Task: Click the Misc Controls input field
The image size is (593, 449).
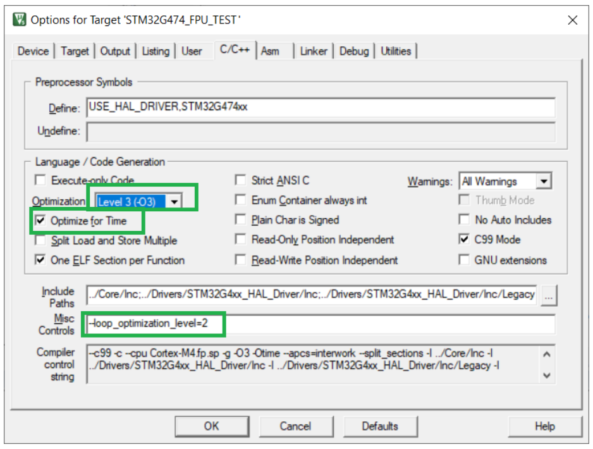Action: click(321, 324)
